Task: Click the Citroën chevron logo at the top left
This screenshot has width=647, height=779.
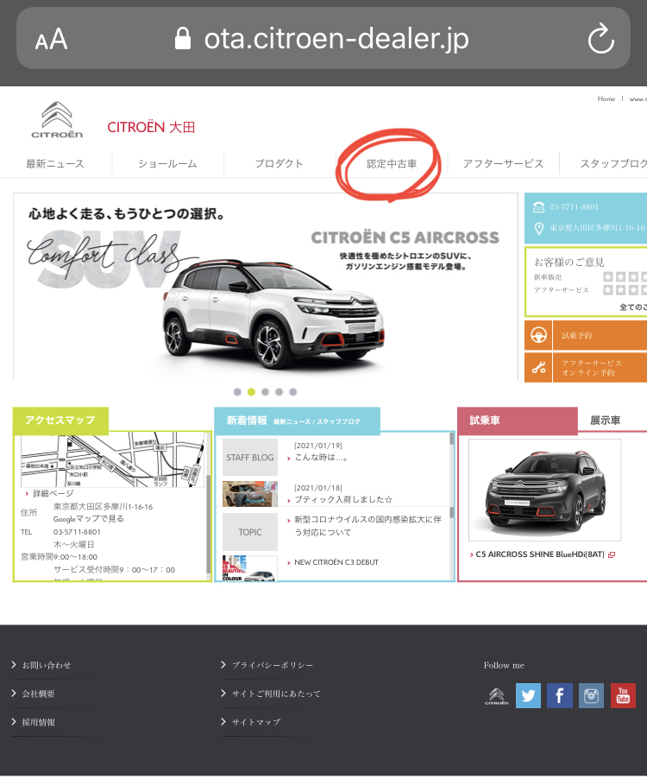Action: click(57, 120)
